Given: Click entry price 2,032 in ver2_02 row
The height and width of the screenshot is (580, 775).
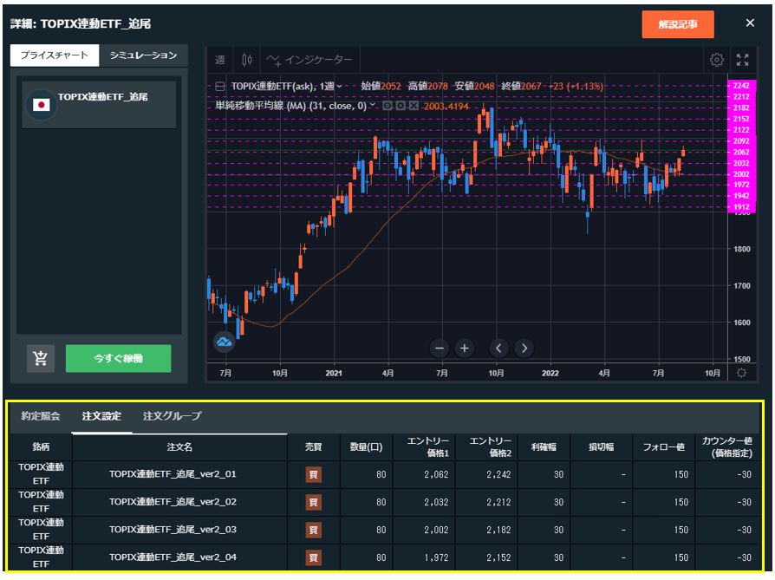Looking at the screenshot, I should pyautogui.click(x=436, y=502).
